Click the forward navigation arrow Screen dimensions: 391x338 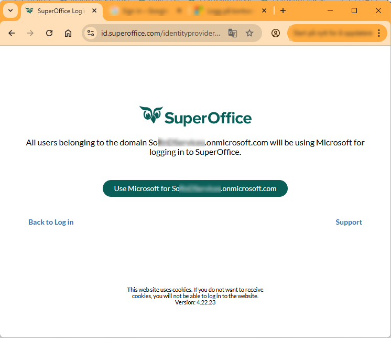[x=30, y=33]
